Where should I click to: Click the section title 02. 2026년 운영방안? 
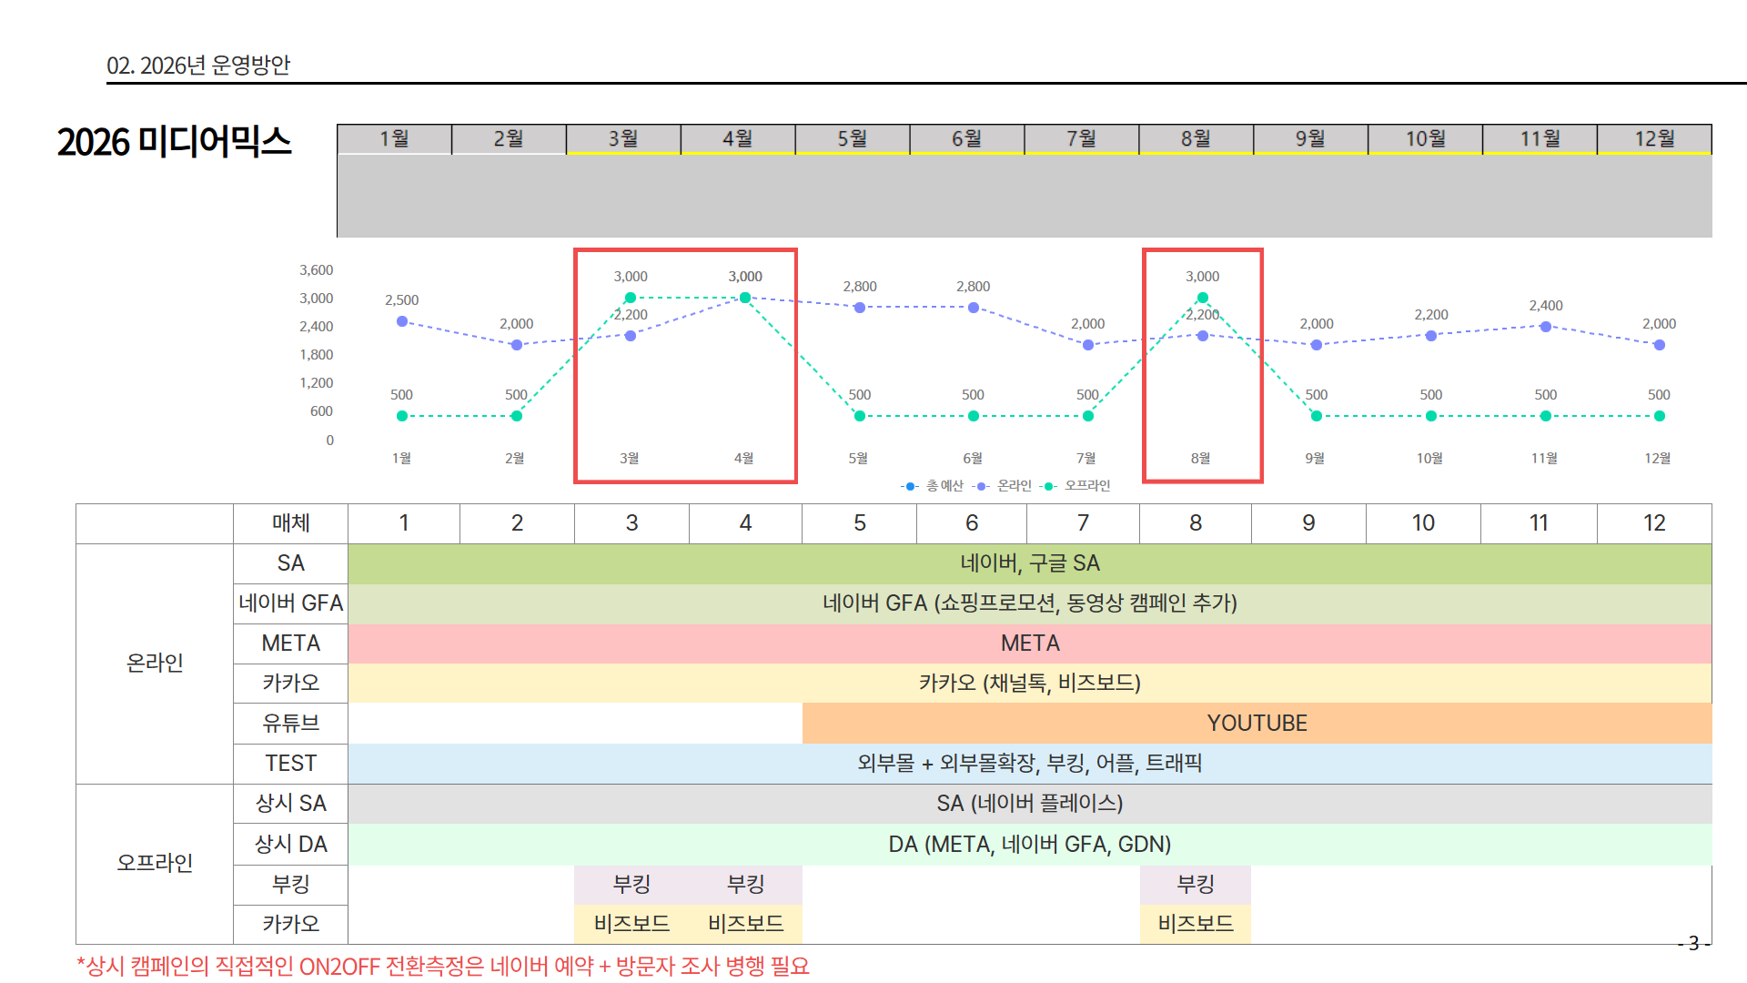(x=198, y=66)
